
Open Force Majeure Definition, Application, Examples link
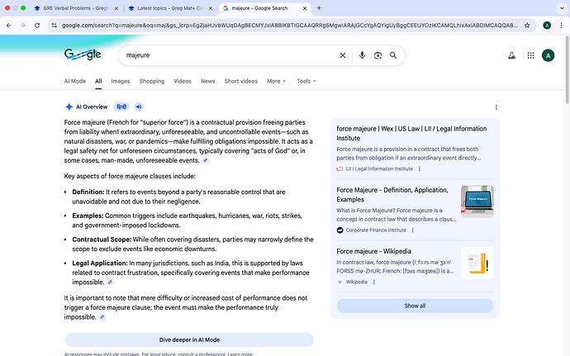[392, 195]
